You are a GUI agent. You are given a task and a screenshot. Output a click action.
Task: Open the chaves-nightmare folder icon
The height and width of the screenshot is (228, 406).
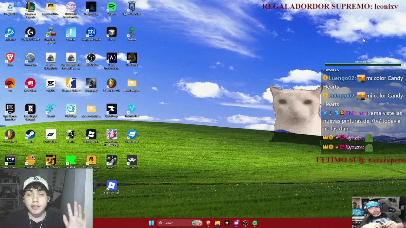91,111
